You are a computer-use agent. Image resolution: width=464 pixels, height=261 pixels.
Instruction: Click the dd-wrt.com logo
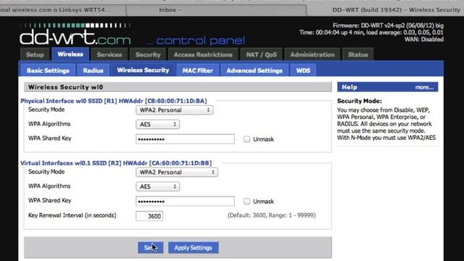[x=75, y=35]
